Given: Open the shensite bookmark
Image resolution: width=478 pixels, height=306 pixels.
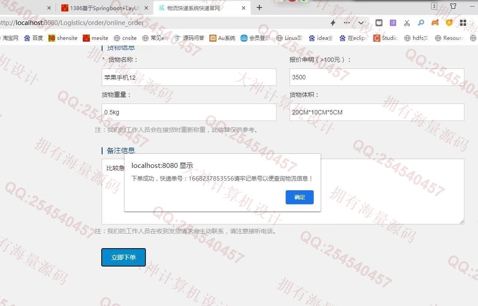Looking at the screenshot, I should [63, 38].
